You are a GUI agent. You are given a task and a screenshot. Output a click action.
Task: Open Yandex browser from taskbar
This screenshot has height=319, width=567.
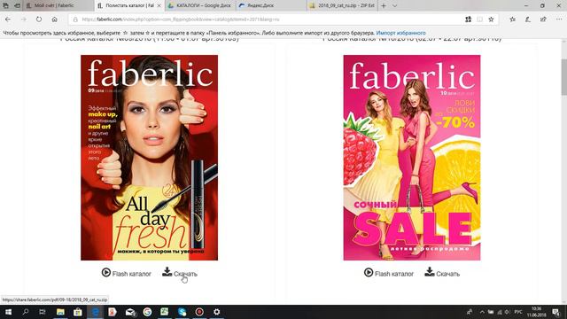coord(113,312)
